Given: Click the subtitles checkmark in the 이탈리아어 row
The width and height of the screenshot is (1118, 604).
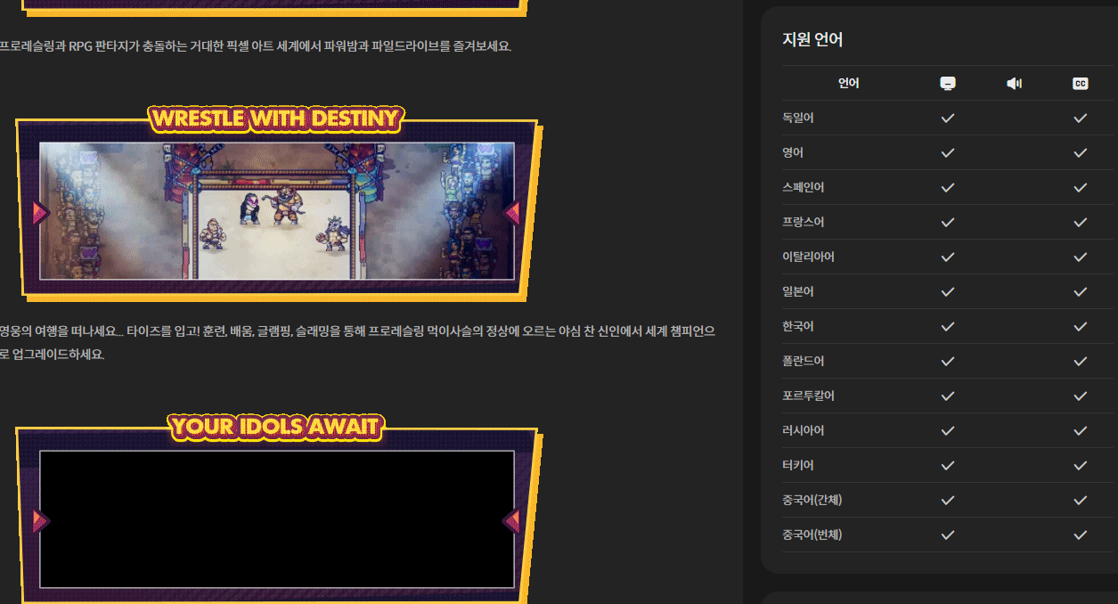Looking at the screenshot, I should (1081, 257).
